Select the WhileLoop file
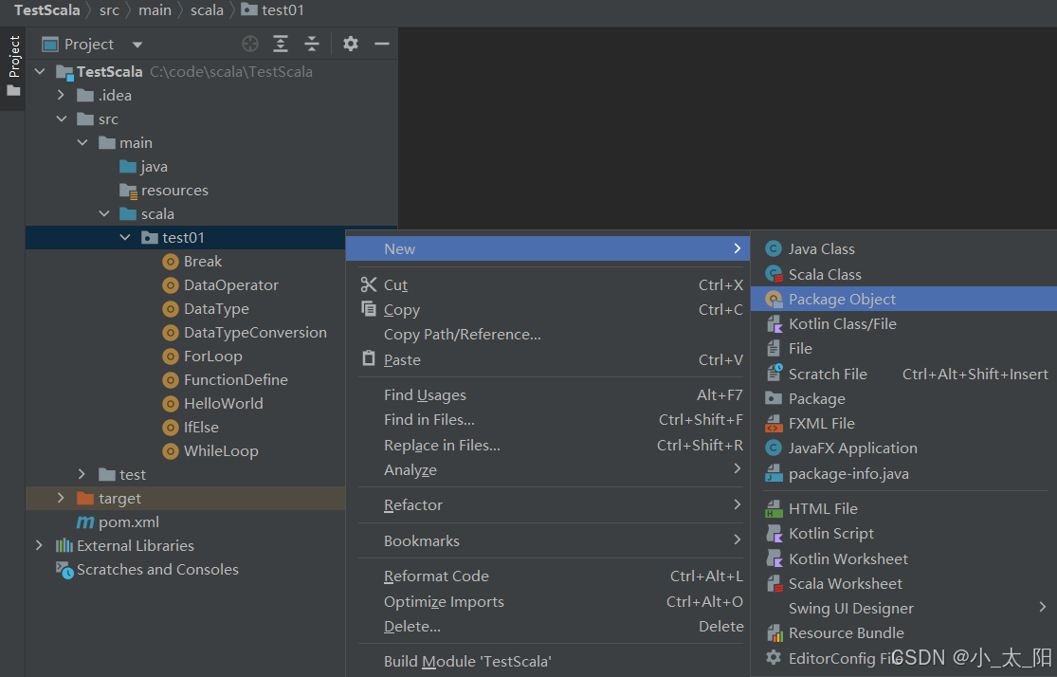This screenshot has height=677, width=1057. pyautogui.click(x=221, y=451)
